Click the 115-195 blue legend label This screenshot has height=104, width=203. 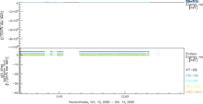(192, 76)
